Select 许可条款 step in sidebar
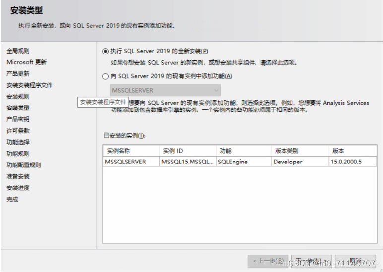This screenshot has height=272, width=383. [x=18, y=131]
